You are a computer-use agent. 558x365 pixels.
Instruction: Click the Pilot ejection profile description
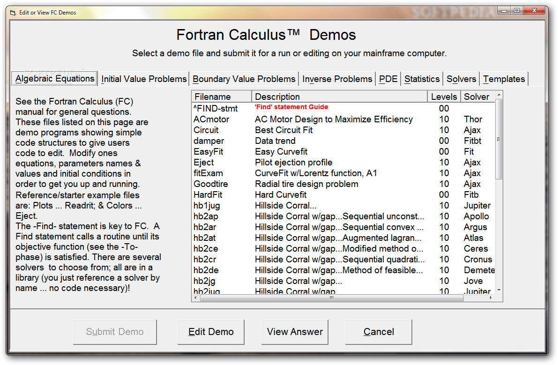tap(294, 163)
